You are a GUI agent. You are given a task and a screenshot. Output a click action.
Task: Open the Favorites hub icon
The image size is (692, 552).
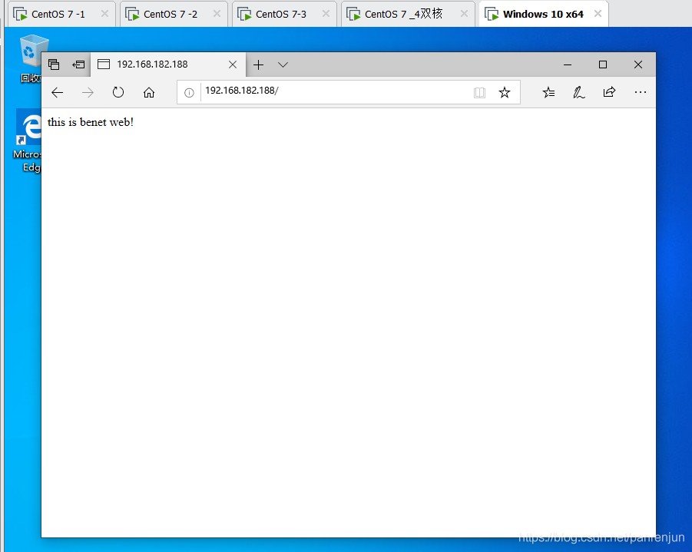(548, 93)
